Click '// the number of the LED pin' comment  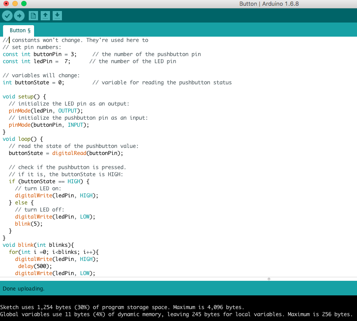click(133, 61)
